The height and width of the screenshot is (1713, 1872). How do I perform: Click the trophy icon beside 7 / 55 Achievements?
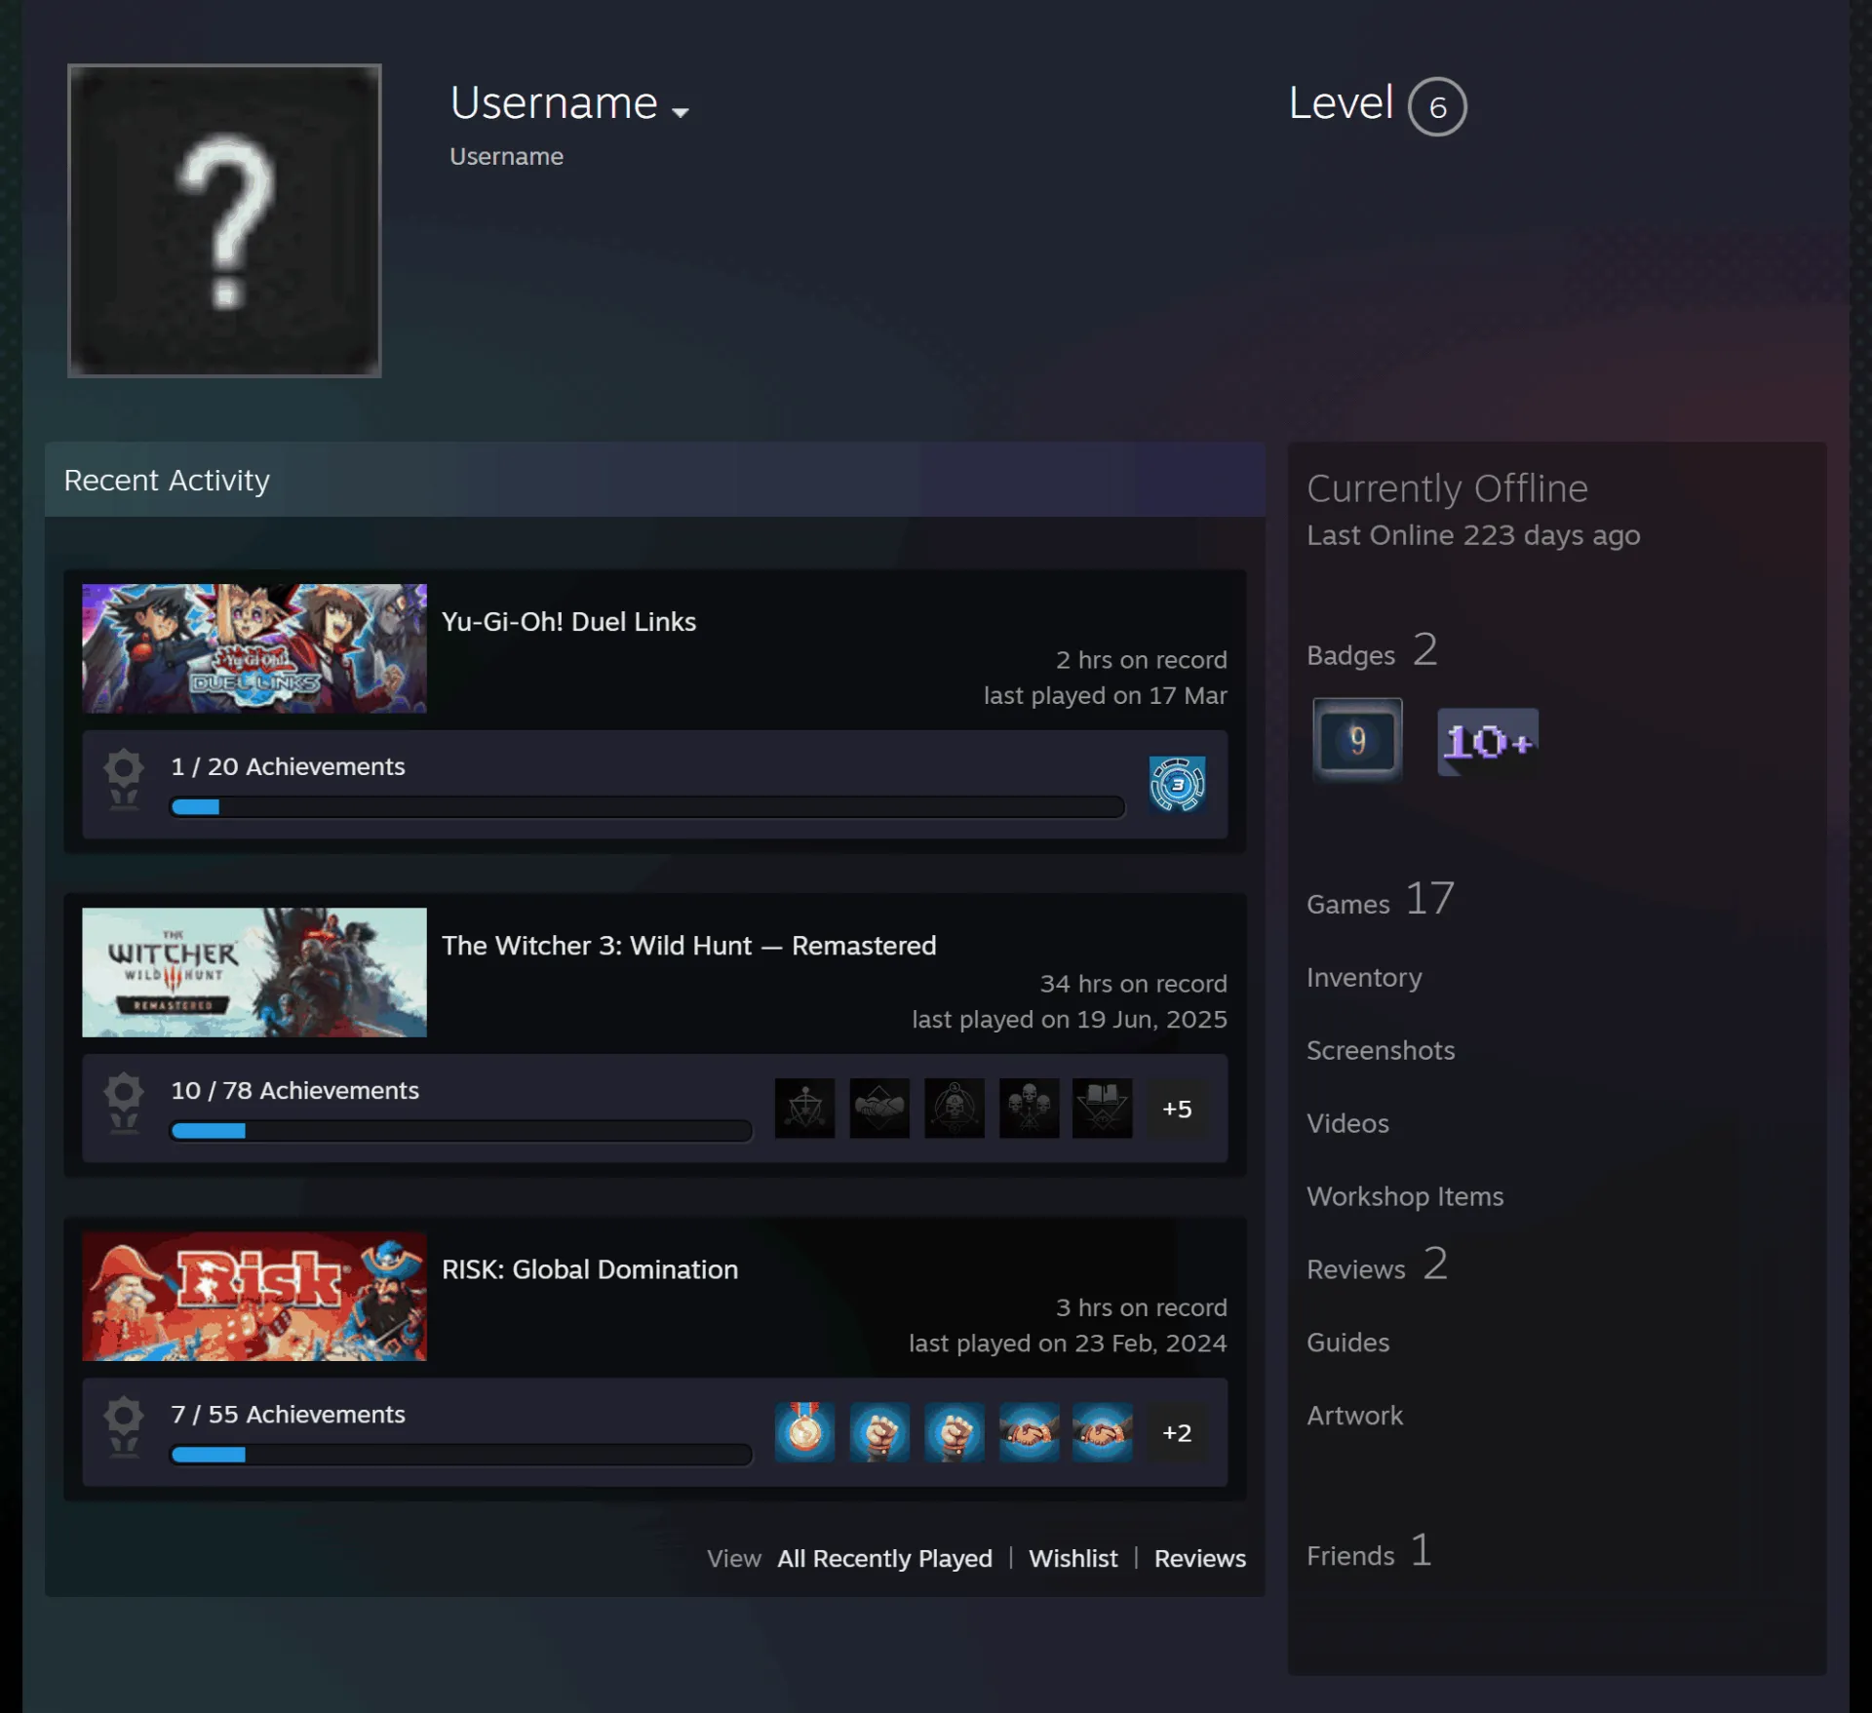[x=124, y=1427]
